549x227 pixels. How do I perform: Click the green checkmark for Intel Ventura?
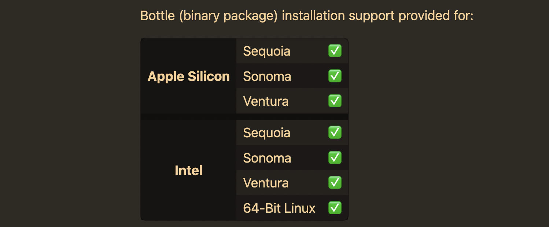[x=335, y=183]
